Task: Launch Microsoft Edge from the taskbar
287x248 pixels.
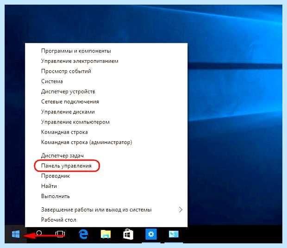Action: (83, 234)
